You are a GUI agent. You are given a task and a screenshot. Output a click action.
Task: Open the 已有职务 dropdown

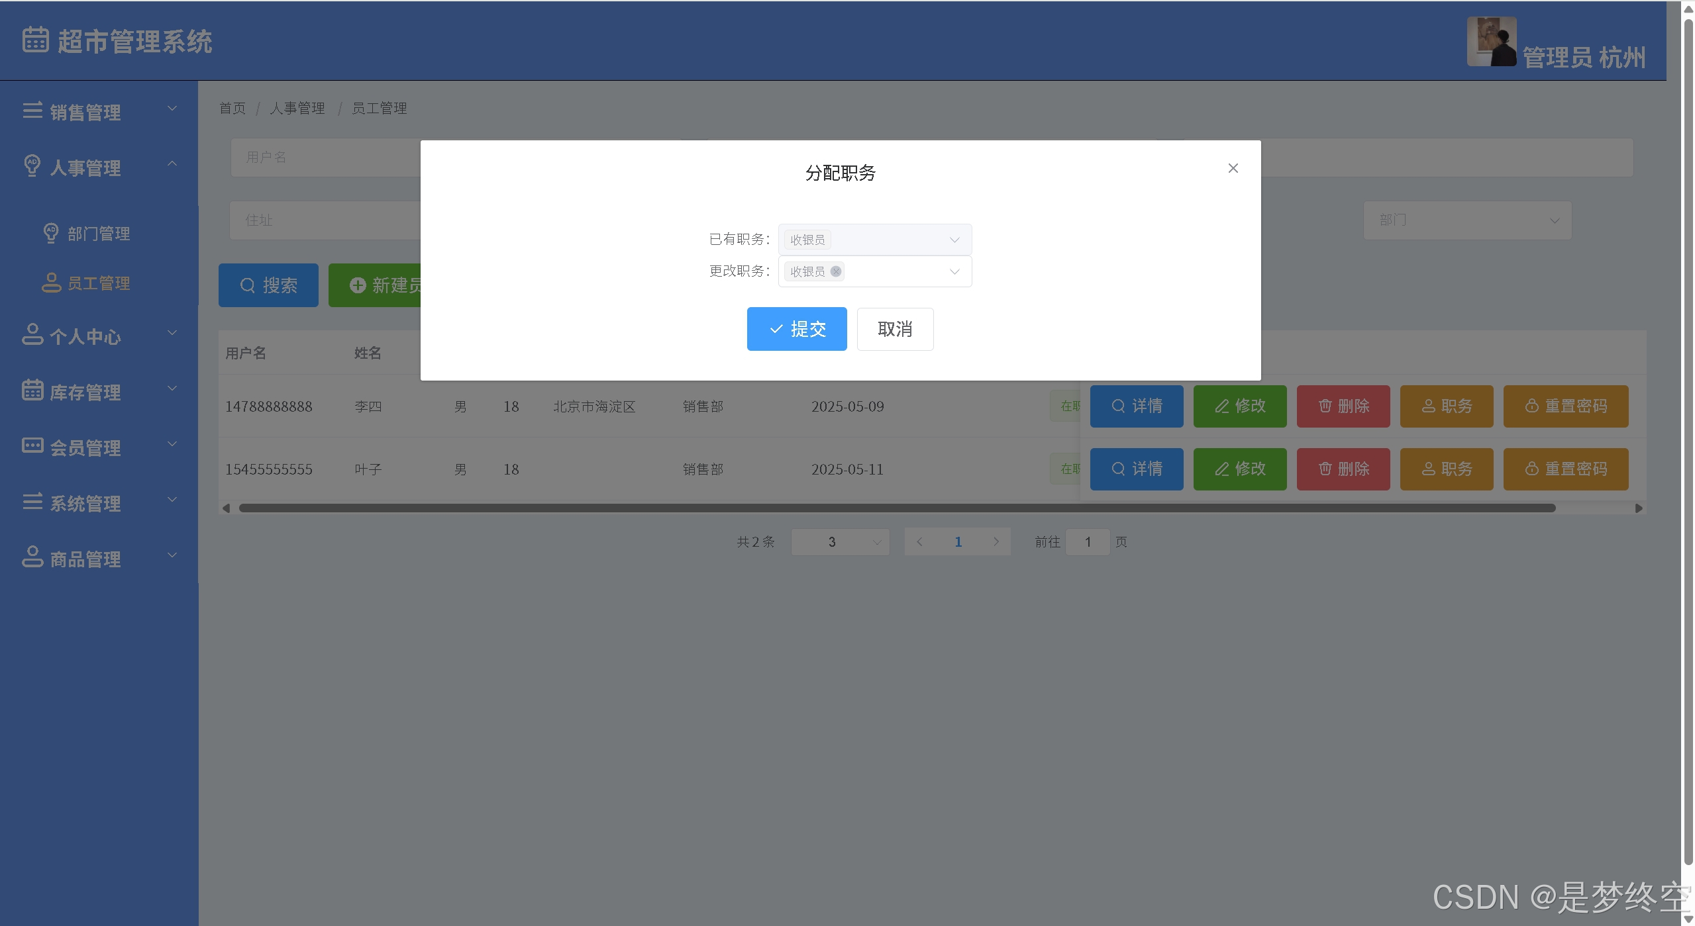954,240
